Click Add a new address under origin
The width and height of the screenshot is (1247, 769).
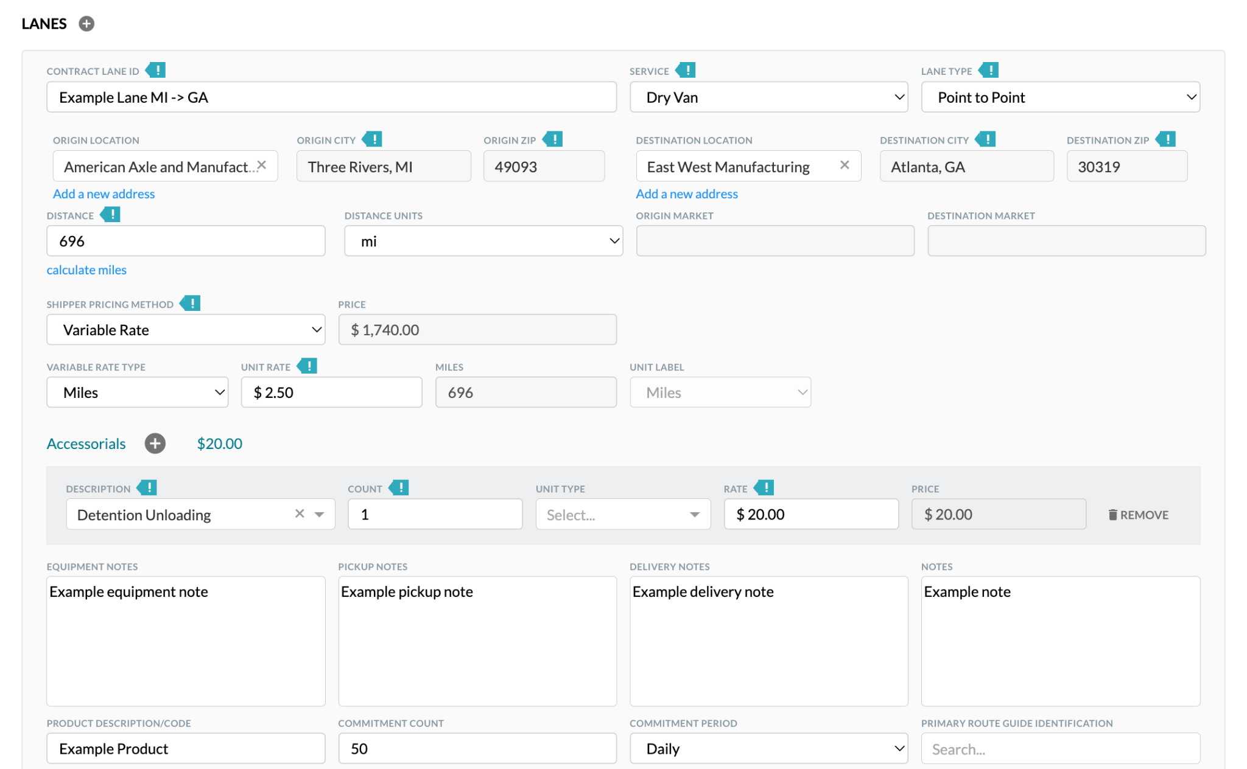pos(104,194)
